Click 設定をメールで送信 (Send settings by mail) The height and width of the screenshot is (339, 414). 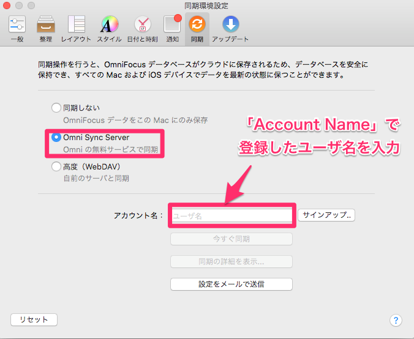[231, 284]
